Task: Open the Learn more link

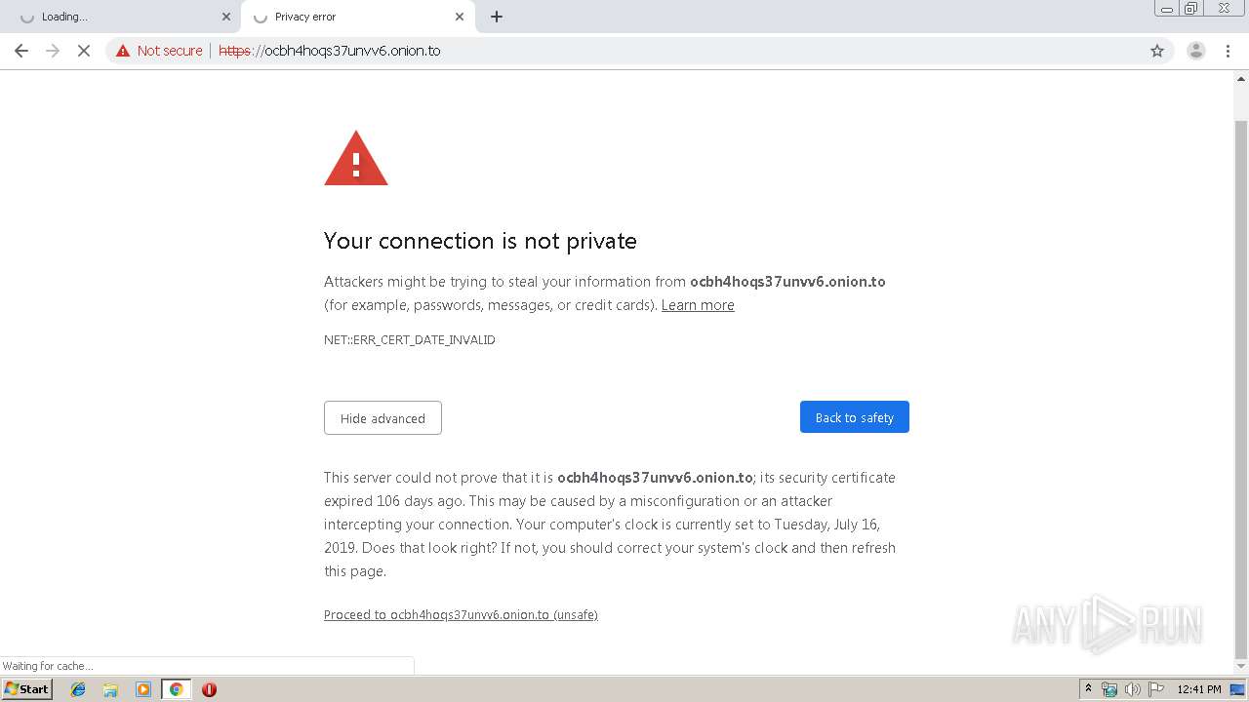Action: coord(698,305)
